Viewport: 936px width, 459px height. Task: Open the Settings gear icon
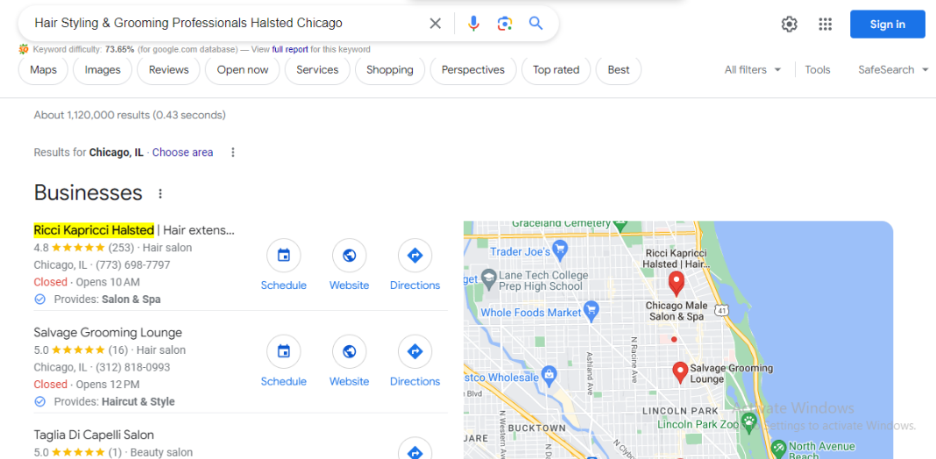[789, 24]
